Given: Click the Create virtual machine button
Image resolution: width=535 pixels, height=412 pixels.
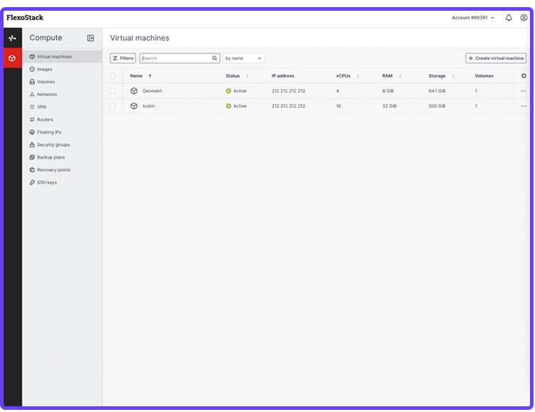Looking at the screenshot, I should tap(496, 59).
